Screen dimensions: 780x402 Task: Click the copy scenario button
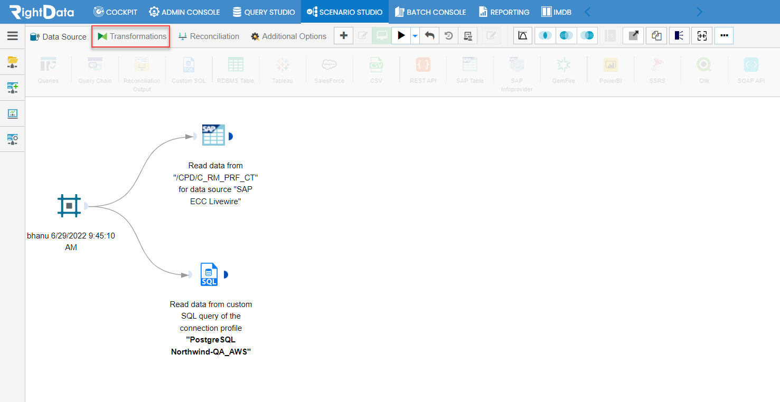pos(656,36)
